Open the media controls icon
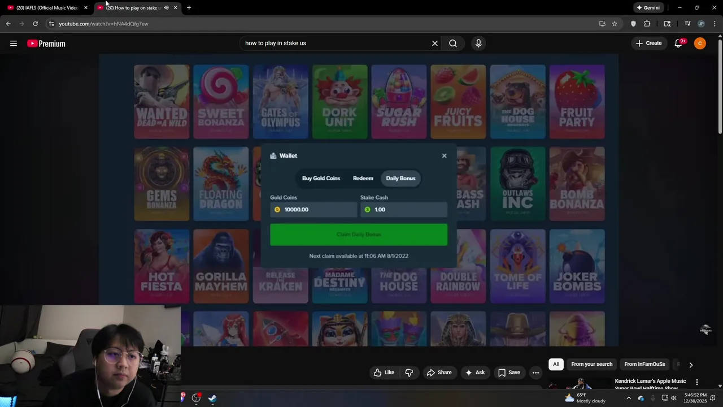The width and height of the screenshot is (723, 407). (687, 24)
